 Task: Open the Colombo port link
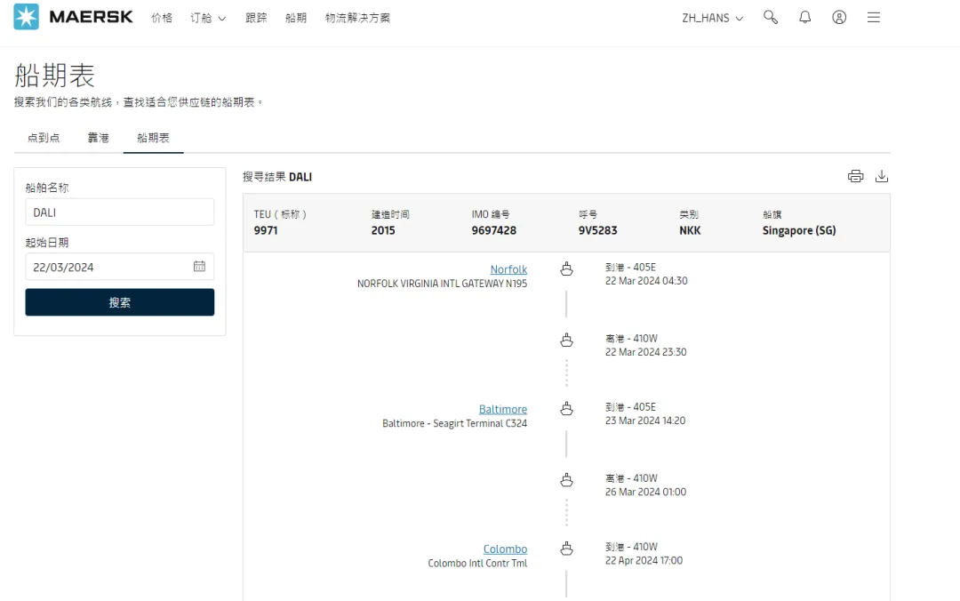click(505, 549)
